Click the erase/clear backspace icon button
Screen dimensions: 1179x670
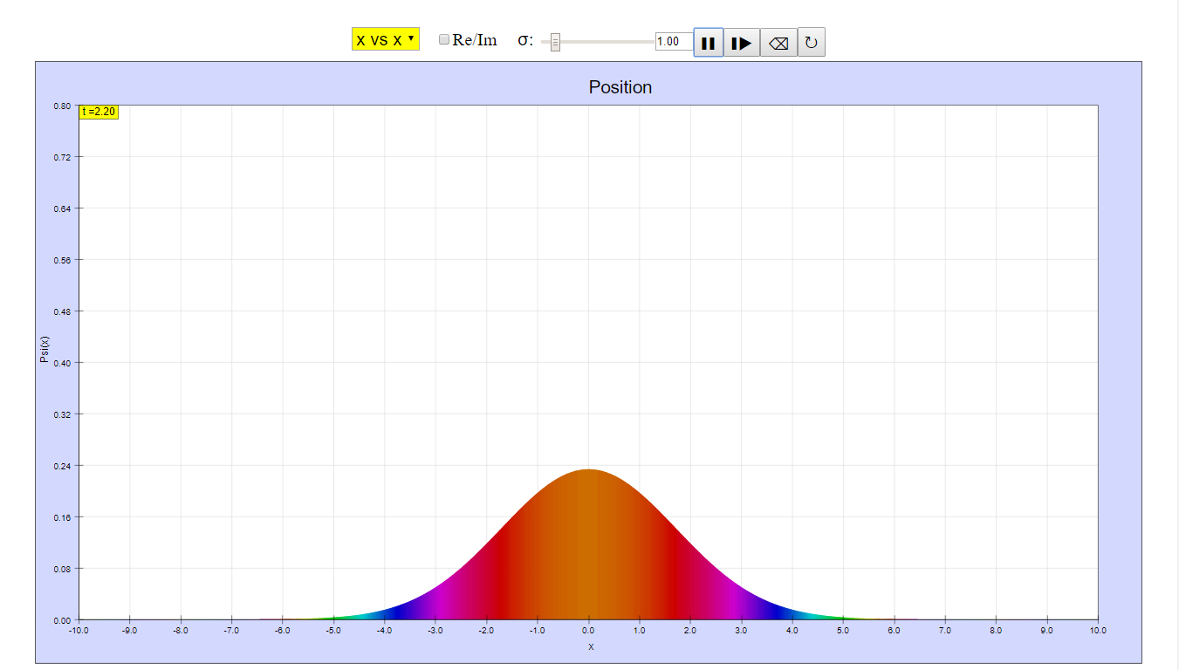778,43
